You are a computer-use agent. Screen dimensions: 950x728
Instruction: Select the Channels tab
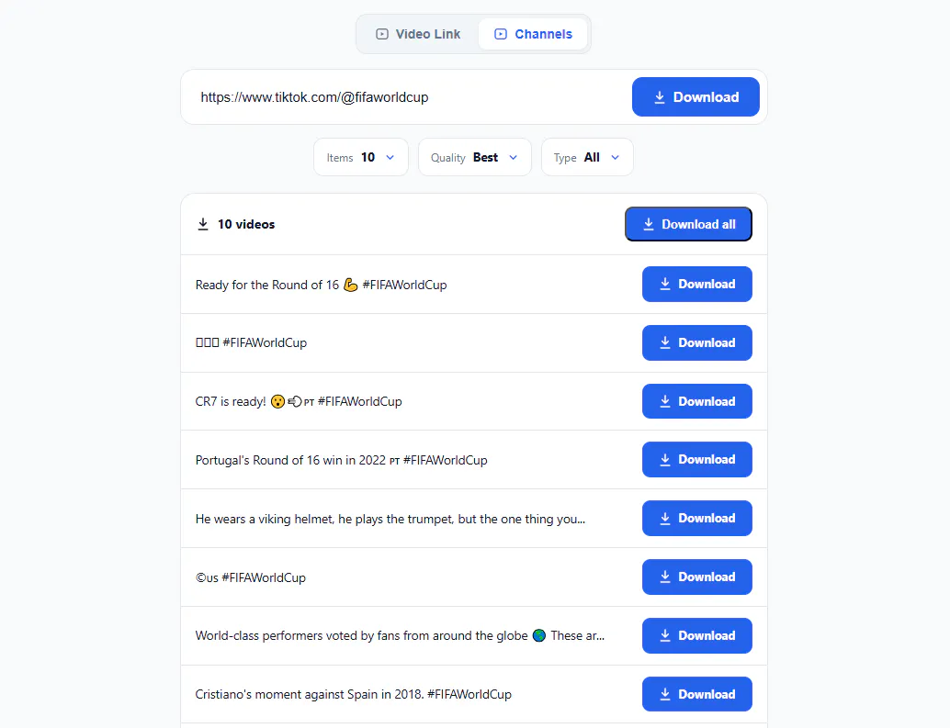[533, 34]
